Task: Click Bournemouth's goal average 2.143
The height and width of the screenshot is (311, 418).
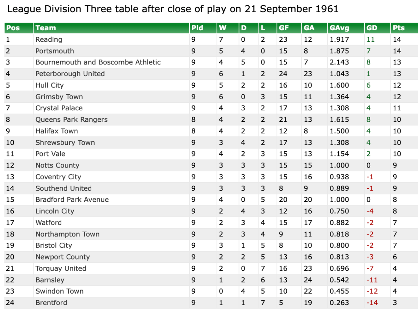Action: [x=339, y=62]
